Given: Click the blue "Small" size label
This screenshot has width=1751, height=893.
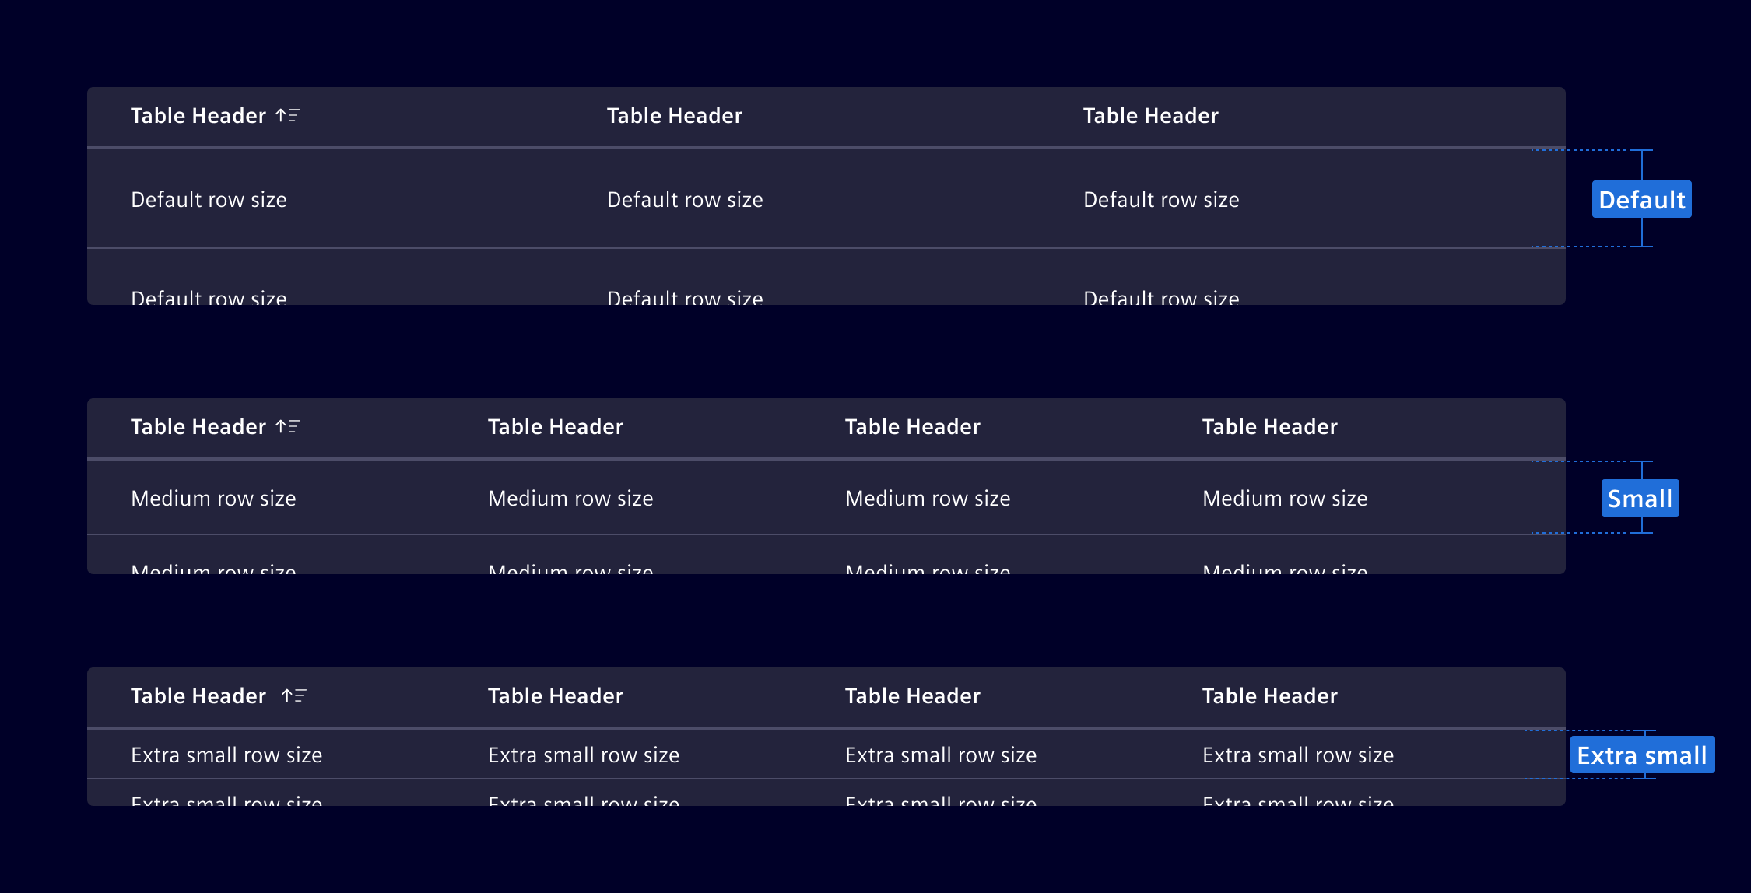Looking at the screenshot, I should (x=1640, y=499).
